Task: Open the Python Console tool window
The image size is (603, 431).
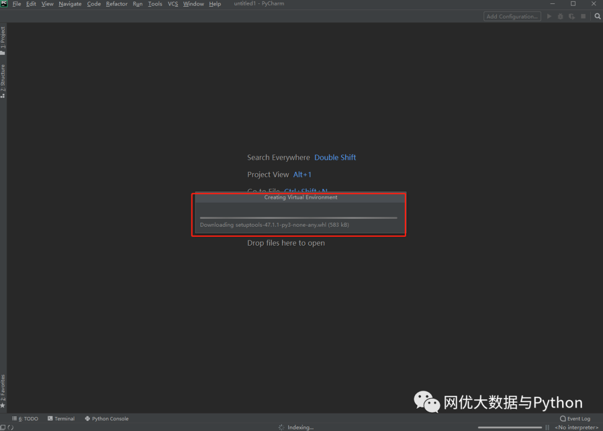Action: (x=107, y=419)
